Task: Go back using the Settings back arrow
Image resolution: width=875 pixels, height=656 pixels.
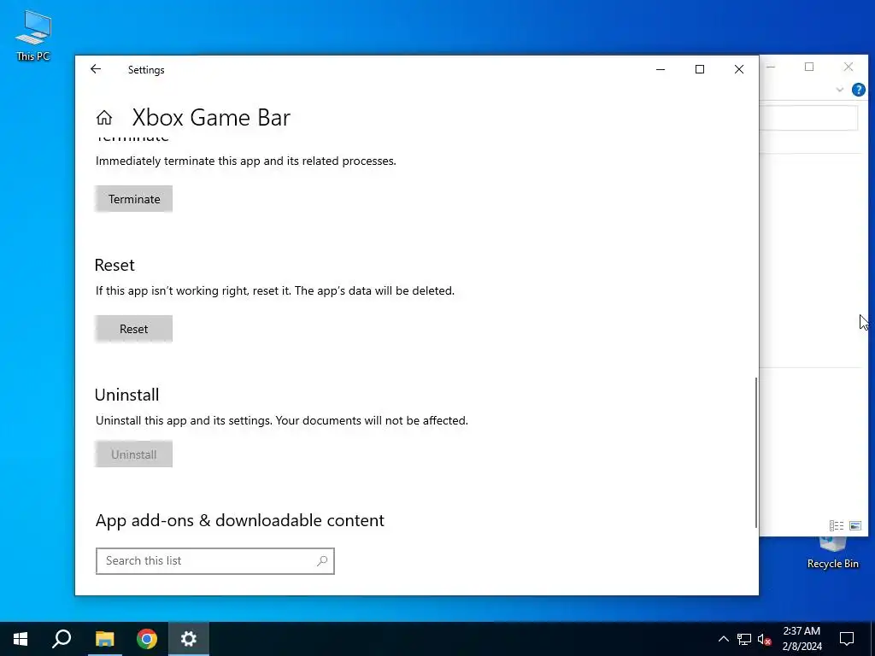Action: (96, 69)
